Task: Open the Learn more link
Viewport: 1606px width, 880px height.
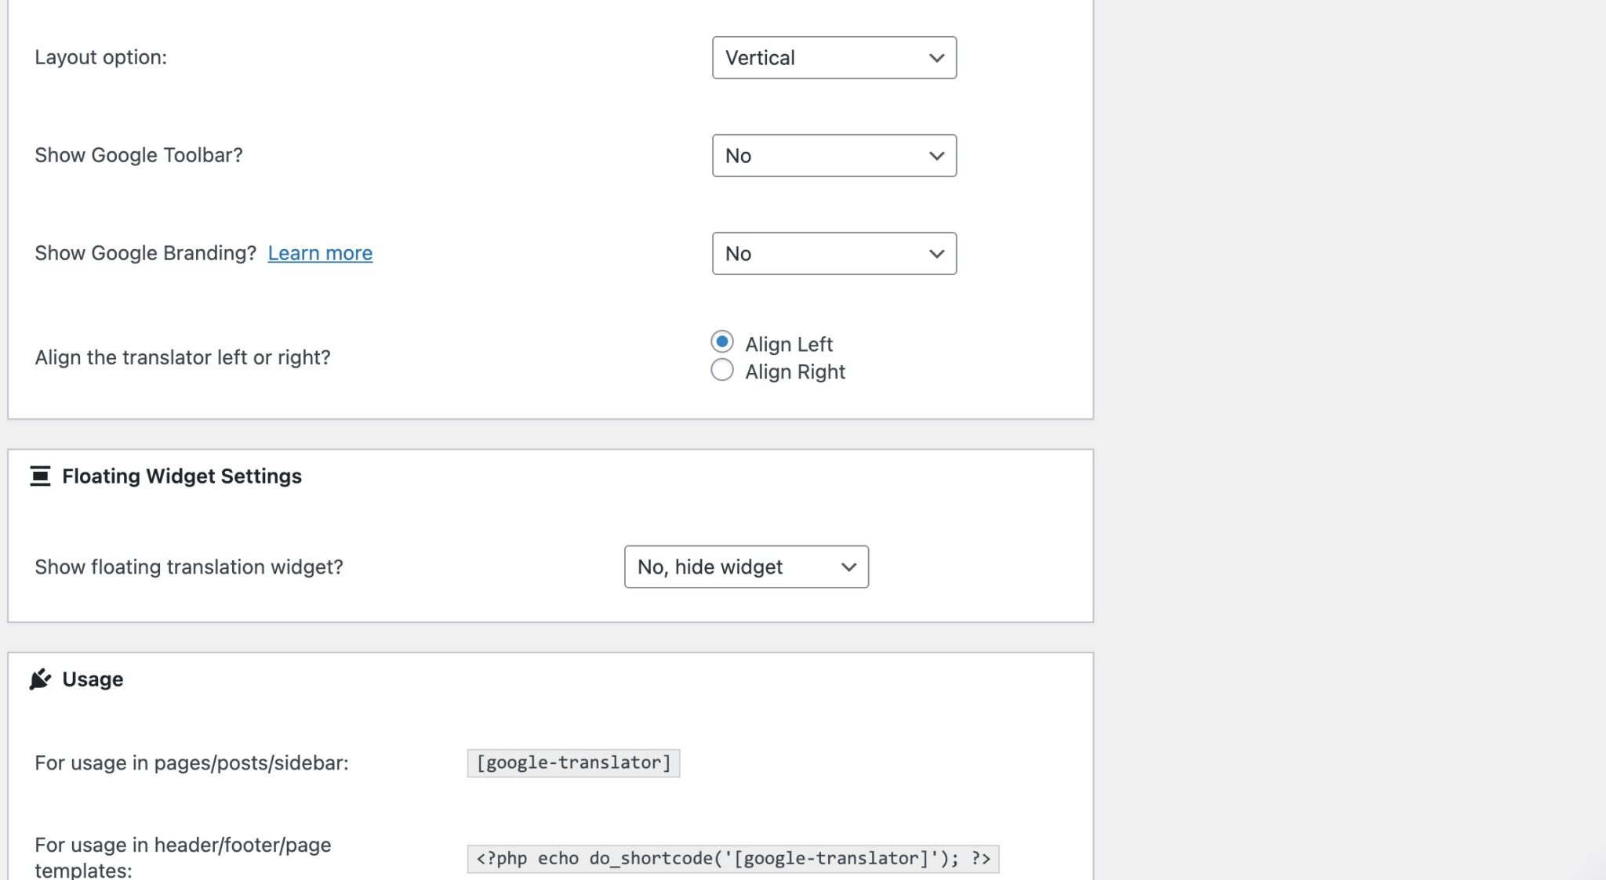Action: pyautogui.click(x=320, y=254)
